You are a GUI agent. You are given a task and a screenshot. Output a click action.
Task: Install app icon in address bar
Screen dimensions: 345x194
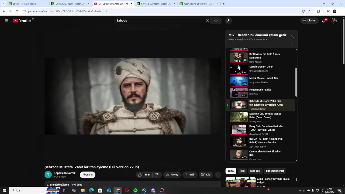(303, 11)
